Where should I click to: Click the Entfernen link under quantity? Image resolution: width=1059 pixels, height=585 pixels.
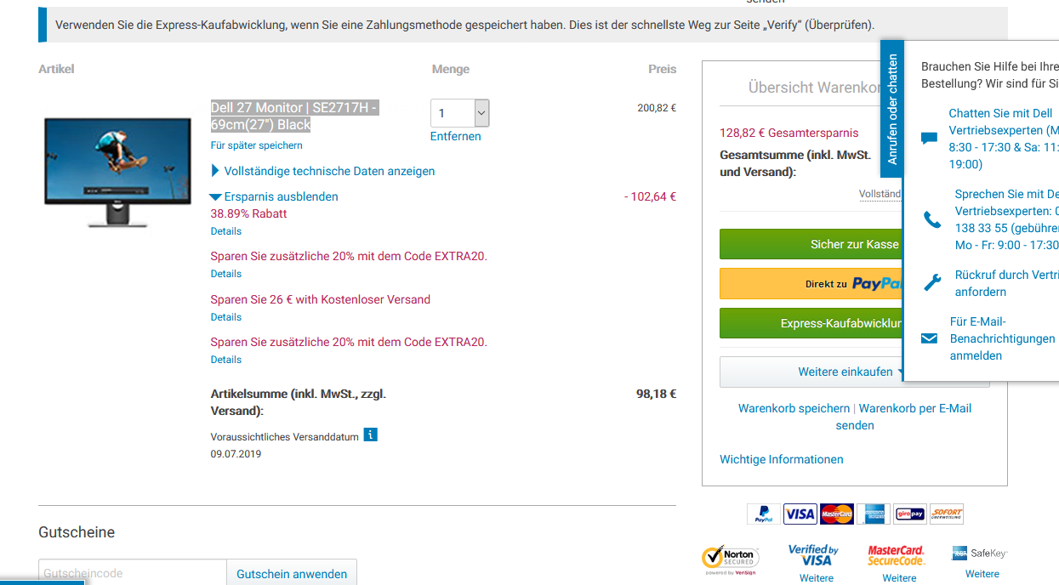tap(455, 136)
